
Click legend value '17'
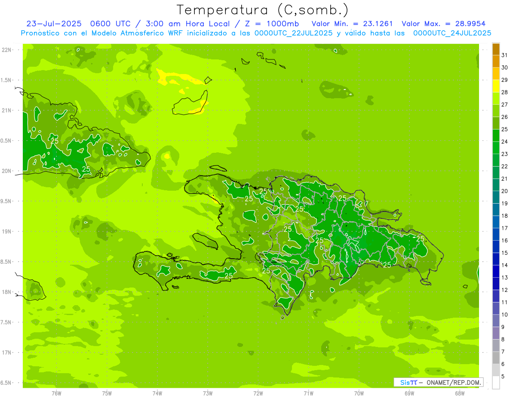(x=505, y=228)
